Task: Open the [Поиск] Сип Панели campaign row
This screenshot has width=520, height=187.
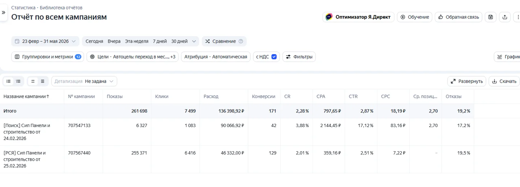Action: (x=27, y=132)
